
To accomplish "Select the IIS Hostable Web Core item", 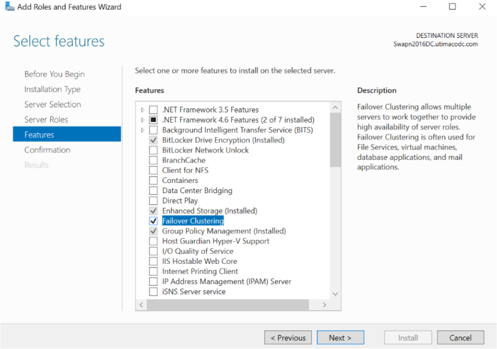I will point(199,261).
